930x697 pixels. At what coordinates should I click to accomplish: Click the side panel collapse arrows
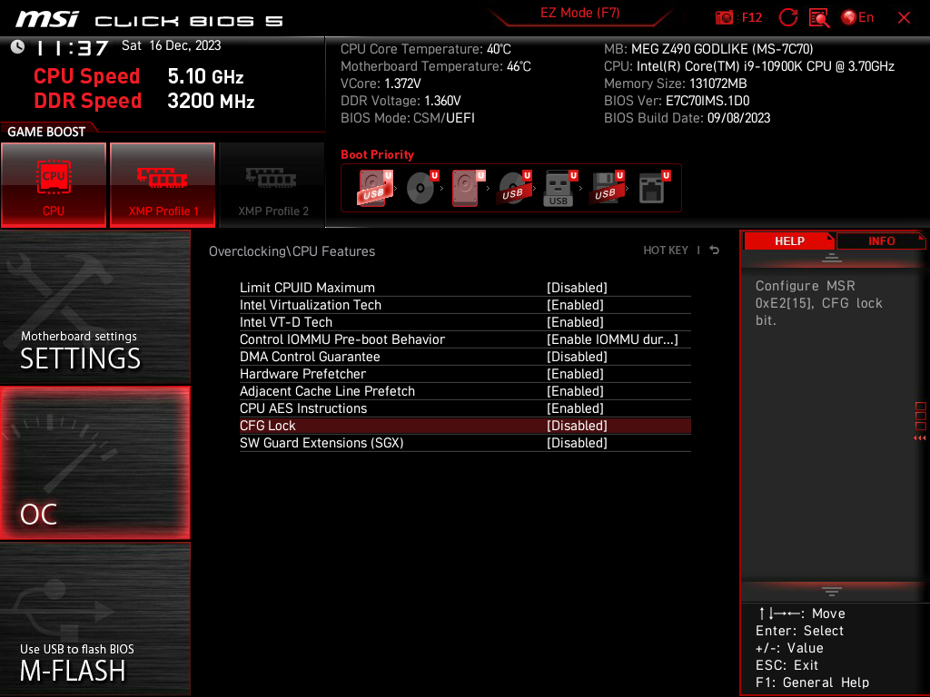(x=919, y=438)
